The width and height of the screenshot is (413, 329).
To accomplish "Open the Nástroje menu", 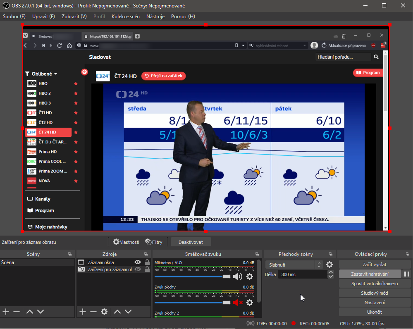I will 155,17.
